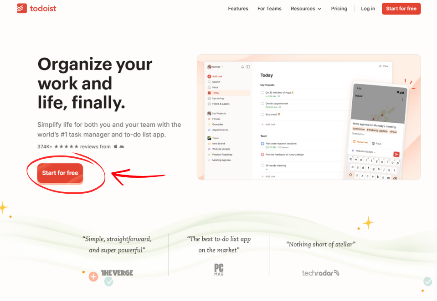
Task: Open the Denise account dropdown
Action: tap(215, 67)
